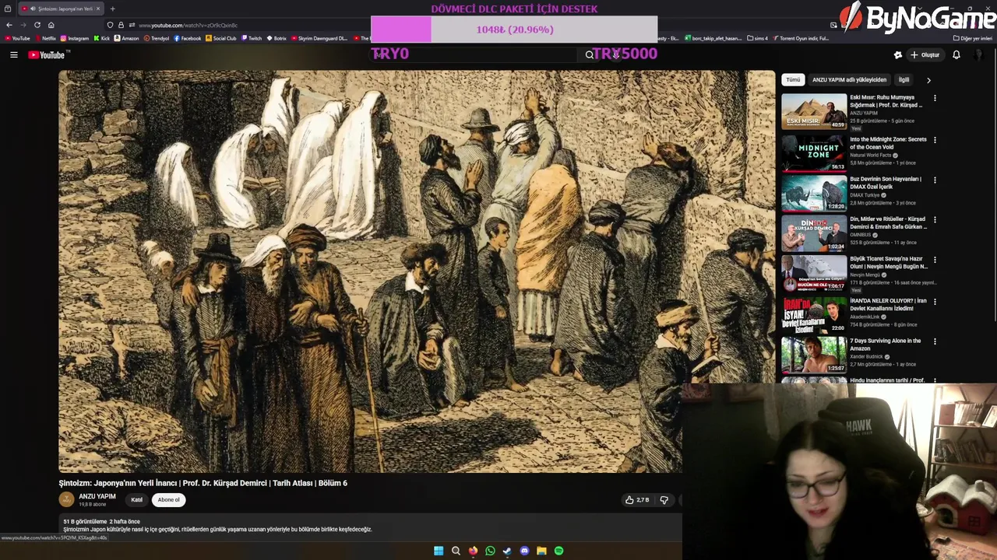Expand more filter chips with right chevron
997x560 pixels.
pos(928,79)
